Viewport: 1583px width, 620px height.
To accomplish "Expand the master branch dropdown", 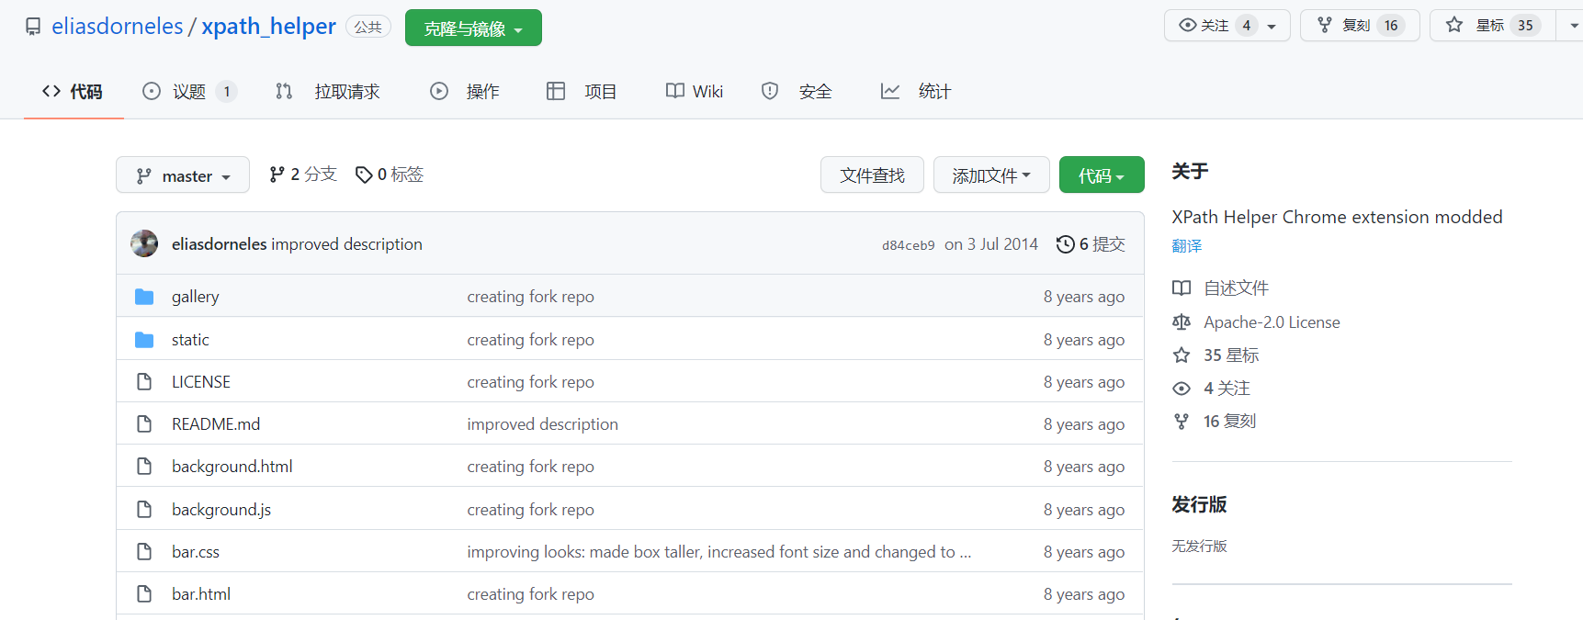I will [183, 175].
